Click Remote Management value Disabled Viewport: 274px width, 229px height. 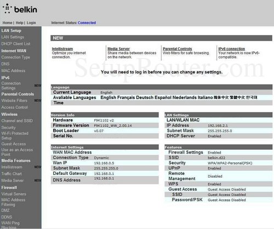[215, 177]
